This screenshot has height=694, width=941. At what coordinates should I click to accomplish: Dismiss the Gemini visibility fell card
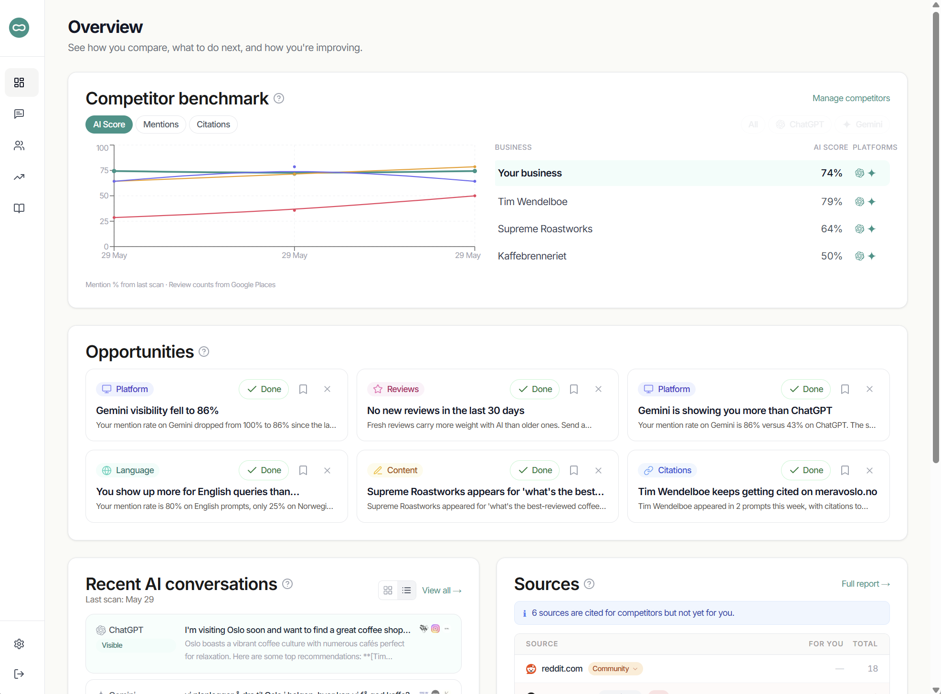pyautogui.click(x=328, y=389)
